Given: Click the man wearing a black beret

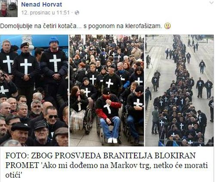Looking at the screenshot, I should pyautogui.click(x=25, y=64).
